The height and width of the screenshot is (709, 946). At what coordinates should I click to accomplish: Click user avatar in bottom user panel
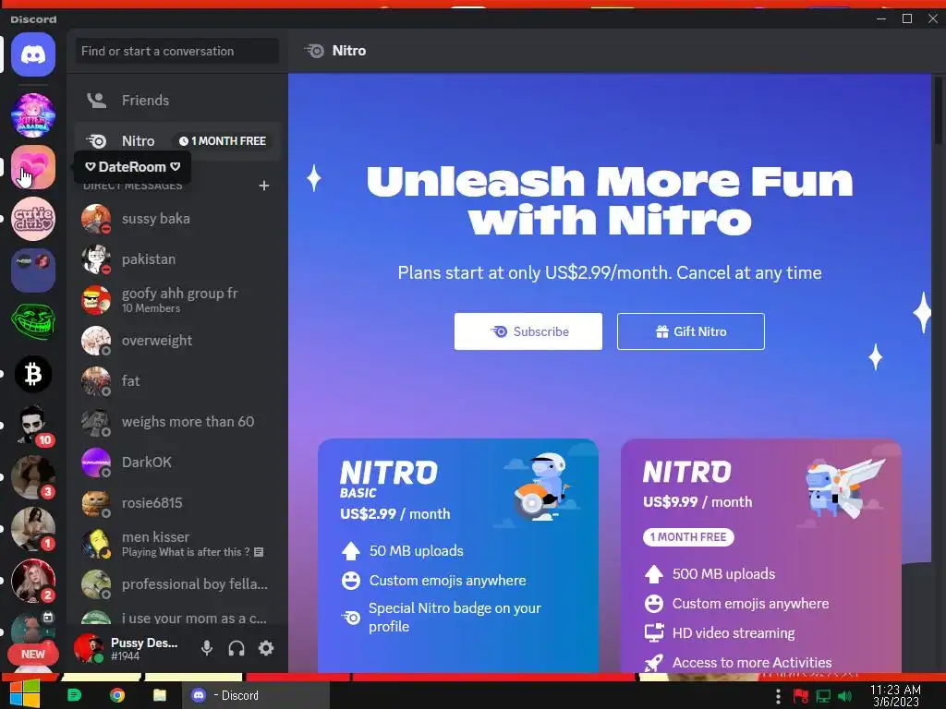coord(88,648)
